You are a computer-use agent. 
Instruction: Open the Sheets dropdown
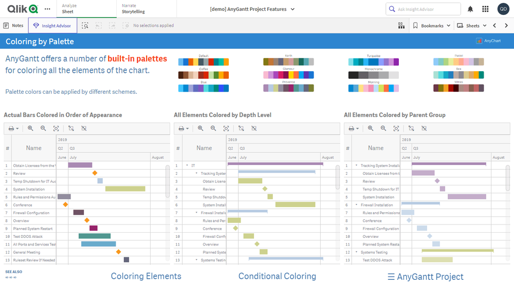pos(472,26)
